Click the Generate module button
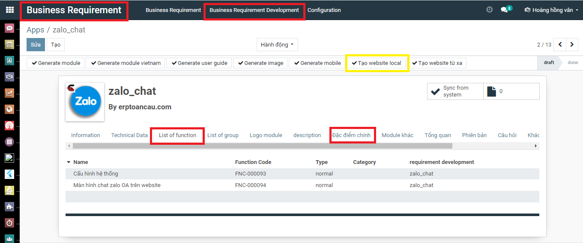583x243 pixels. pos(56,63)
